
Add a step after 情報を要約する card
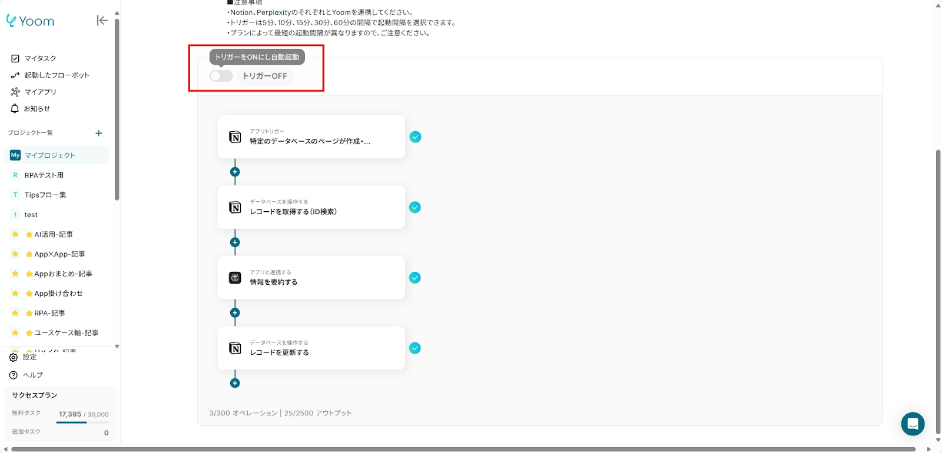coord(235,313)
